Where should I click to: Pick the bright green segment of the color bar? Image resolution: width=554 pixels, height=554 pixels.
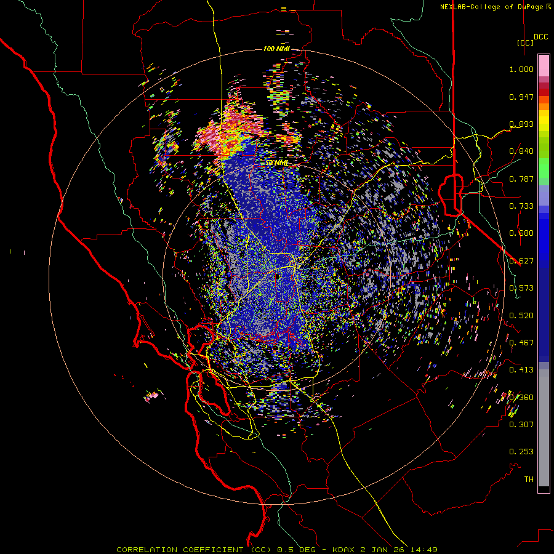point(544,168)
